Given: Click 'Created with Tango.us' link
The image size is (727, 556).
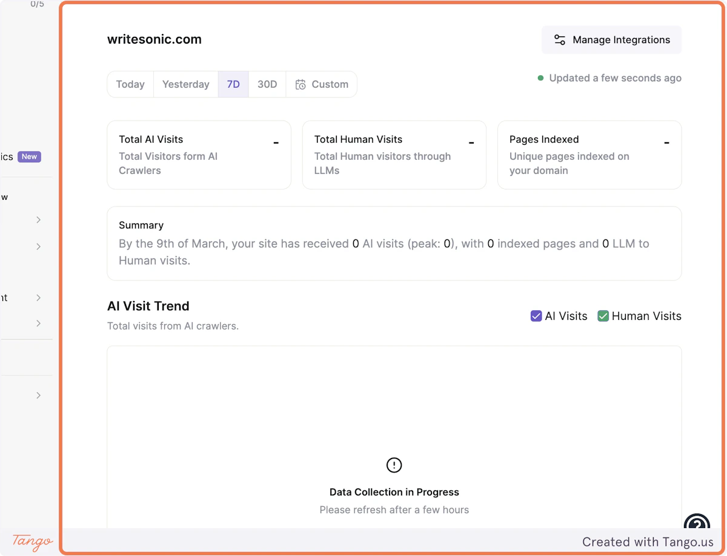Looking at the screenshot, I should pyautogui.click(x=648, y=542).
